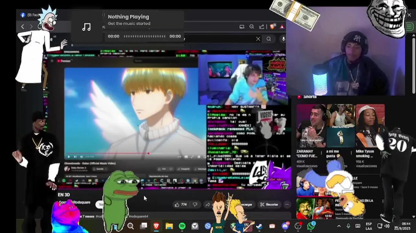The width and height of the screenshot is (416, 233).
Task: Click the zoom magnifier icon in the address bar
Action: click(x=252, y=27)
